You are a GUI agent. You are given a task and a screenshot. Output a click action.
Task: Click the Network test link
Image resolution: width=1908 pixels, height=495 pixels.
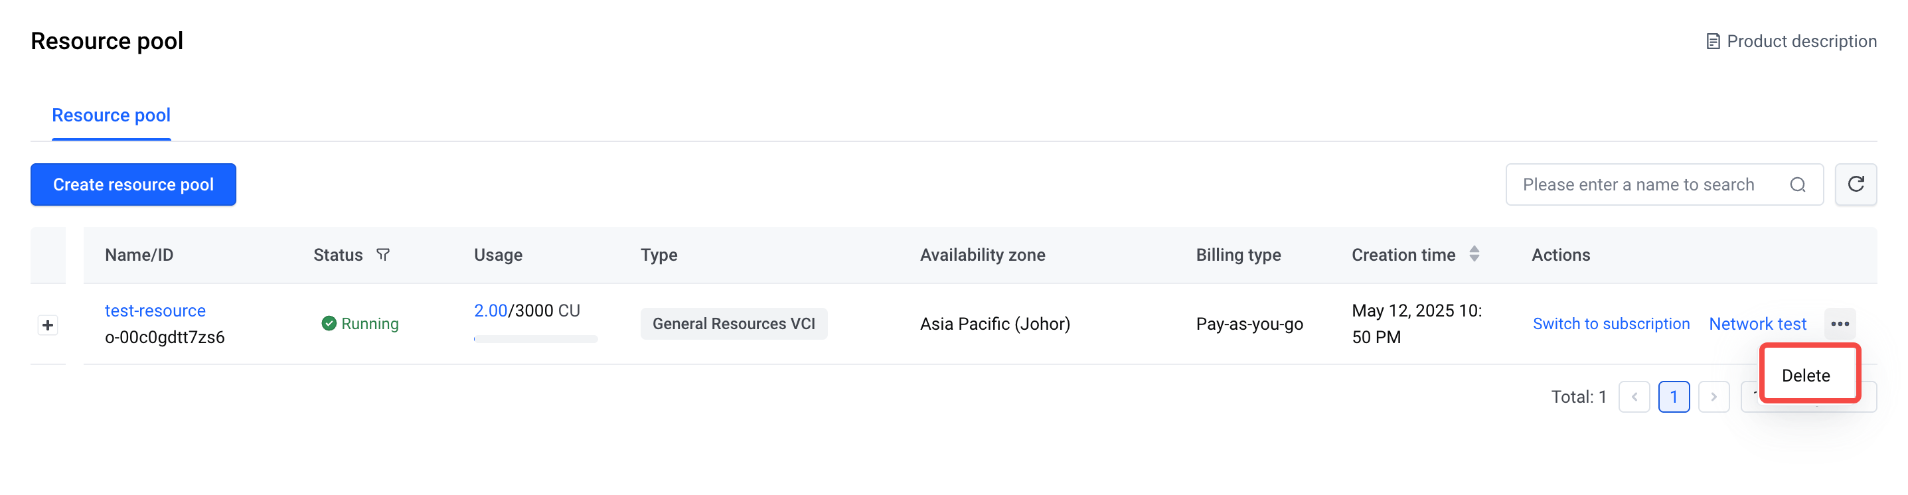[1757, 323]
